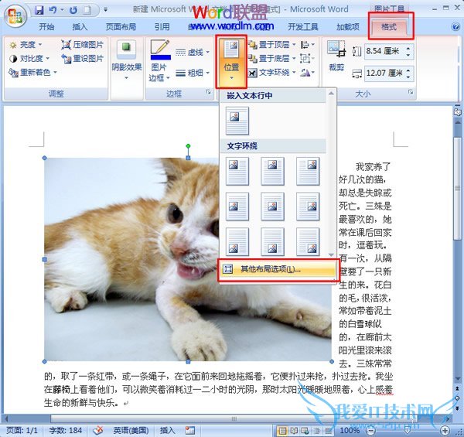Click the Undo arrow icon

tap(53, 10)
